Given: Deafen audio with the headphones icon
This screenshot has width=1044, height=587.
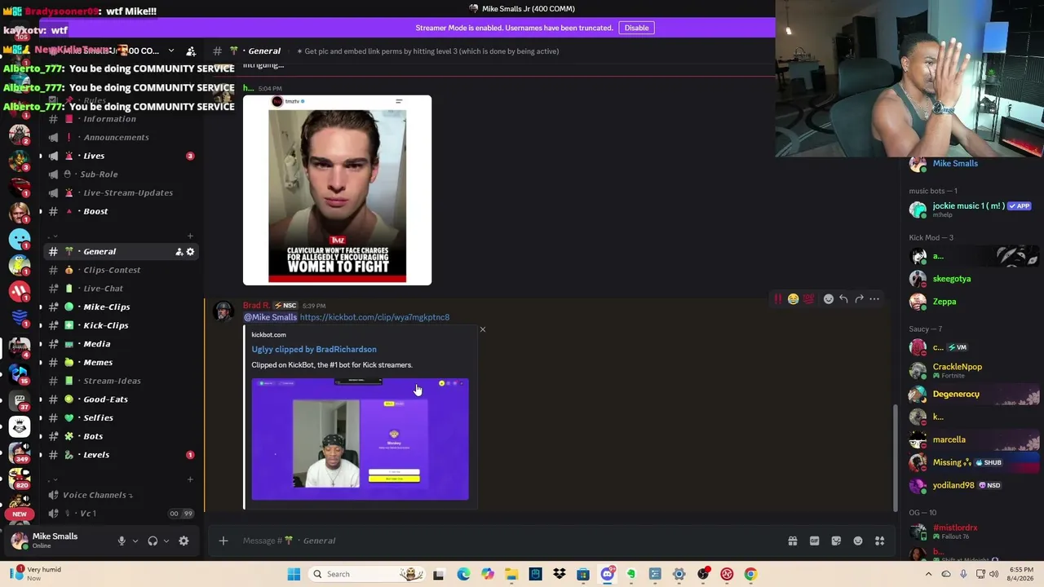Looking at the screenshot, I should tap(153, 541).
